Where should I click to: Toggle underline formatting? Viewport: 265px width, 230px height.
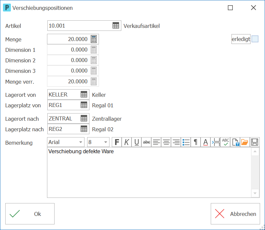[136, 142]
